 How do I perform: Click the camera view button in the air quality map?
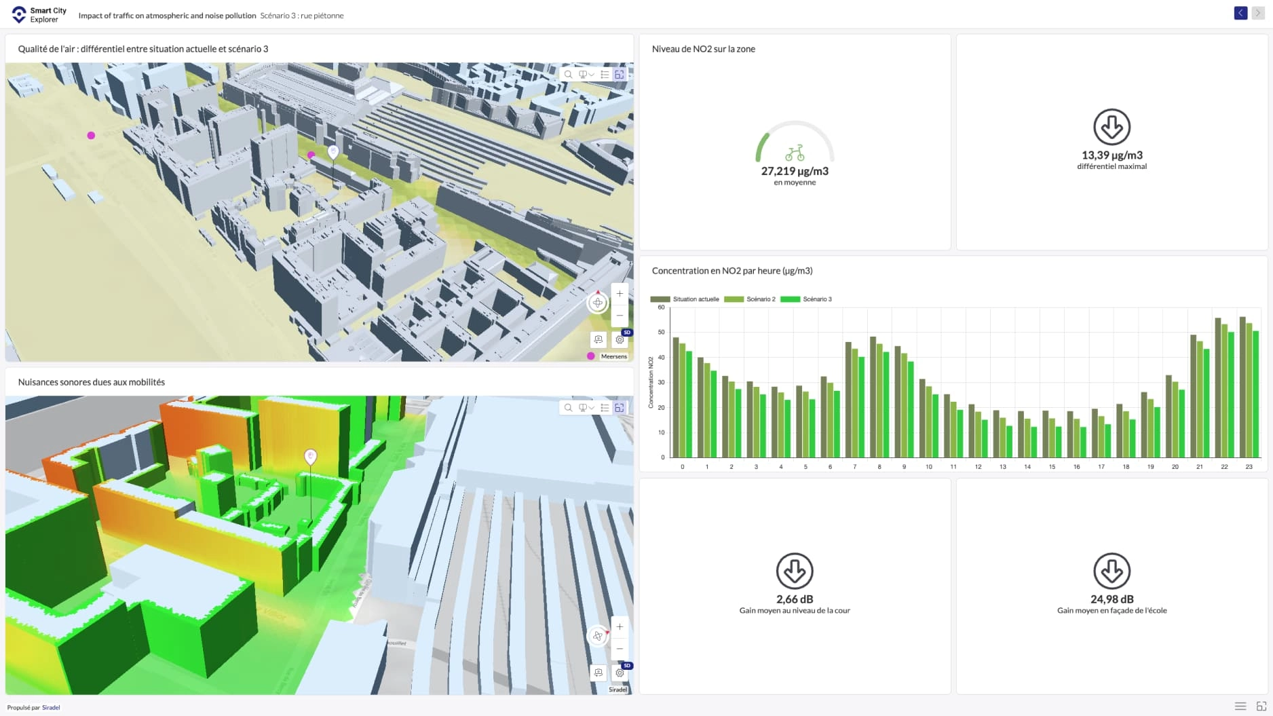[598, 339]
